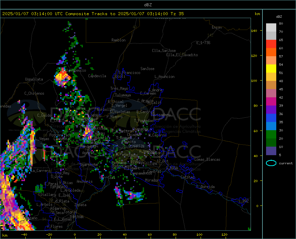The height and width of the screenshot is (239, 296).
Task: Click the 'Tres_Mayo' place label
Action: click(x=119, y=88)
